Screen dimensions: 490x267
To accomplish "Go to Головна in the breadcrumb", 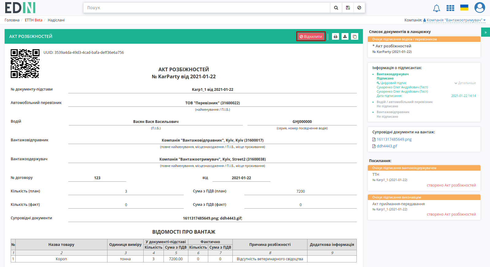I will click(x=12, y=20).
